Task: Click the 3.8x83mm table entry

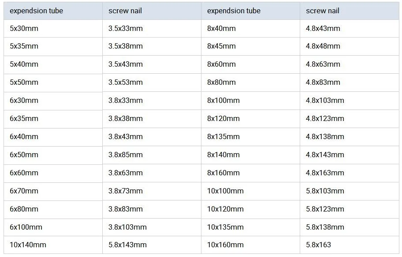Action: pyautogui.click(x=126, y=209)
